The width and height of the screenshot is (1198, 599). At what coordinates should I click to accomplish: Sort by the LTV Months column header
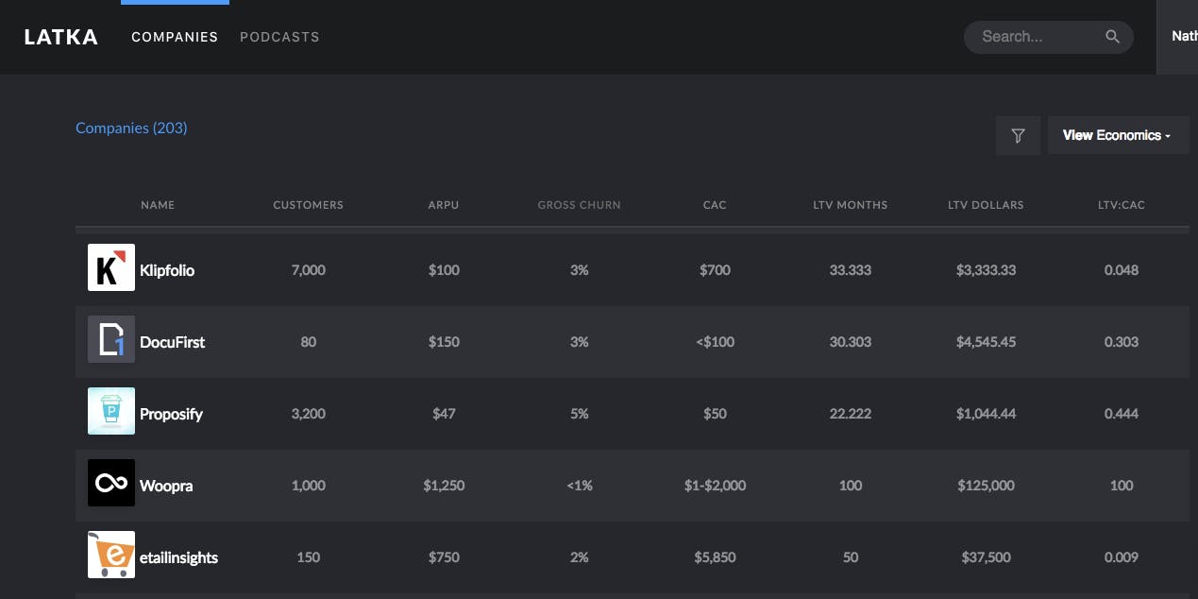point(851,205)
